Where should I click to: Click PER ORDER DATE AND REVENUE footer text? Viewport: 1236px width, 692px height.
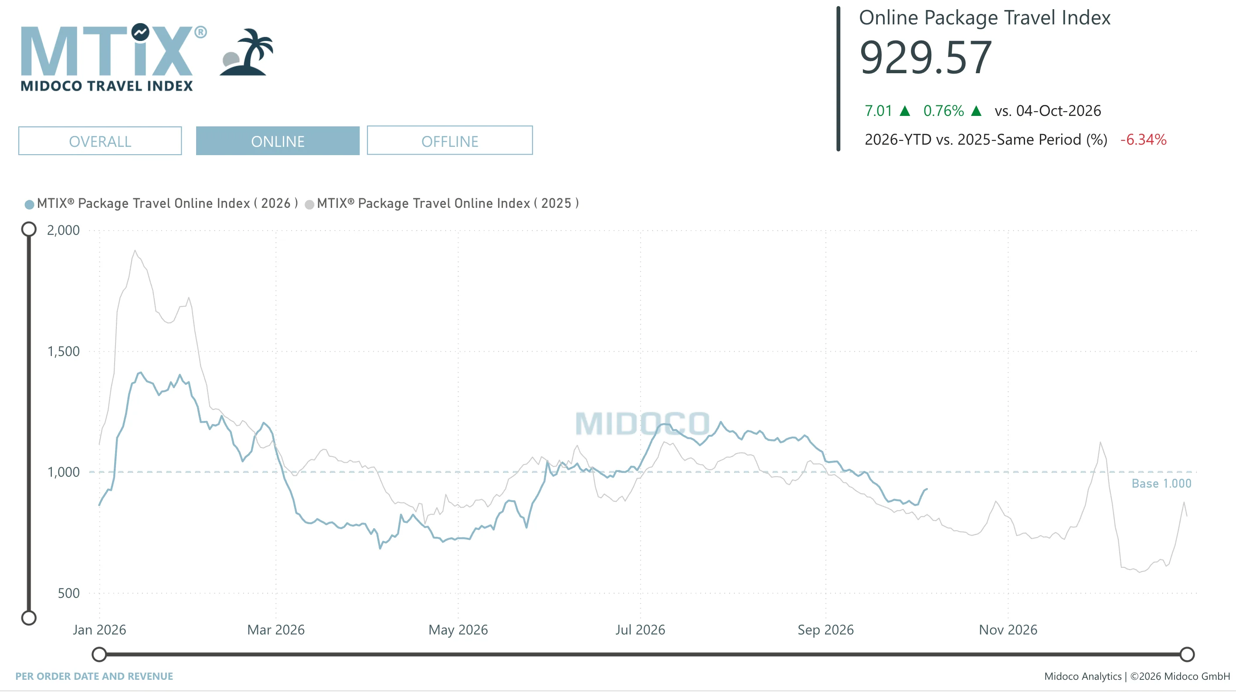pos(94,676)
